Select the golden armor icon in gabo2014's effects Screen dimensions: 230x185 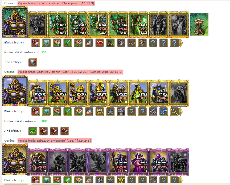[x=121, y=180]
